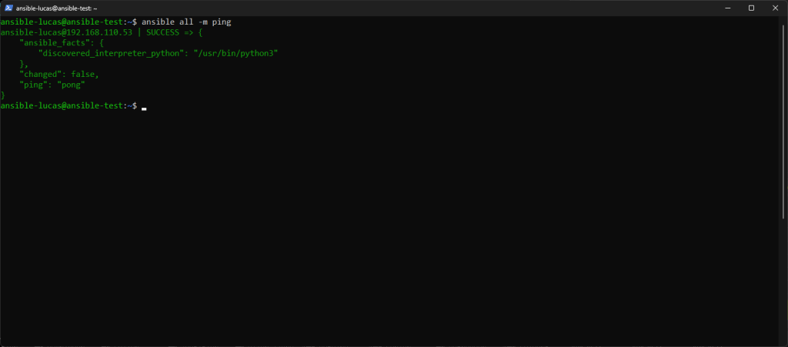Maximize the terminal window

tap(751, 7)
